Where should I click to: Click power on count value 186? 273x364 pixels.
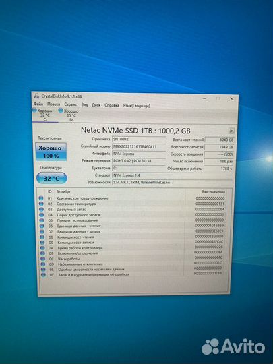[218, 161]
